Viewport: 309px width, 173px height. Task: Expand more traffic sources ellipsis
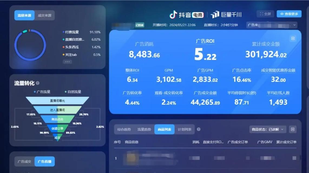67,62
